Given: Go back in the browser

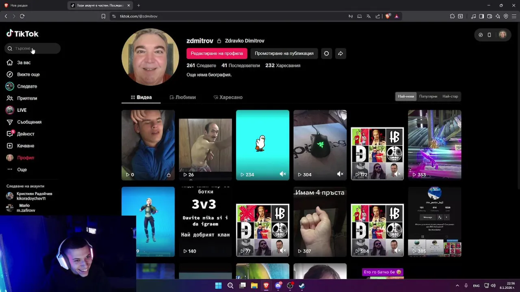Looking at the screenshot, I should pos(6,16).
